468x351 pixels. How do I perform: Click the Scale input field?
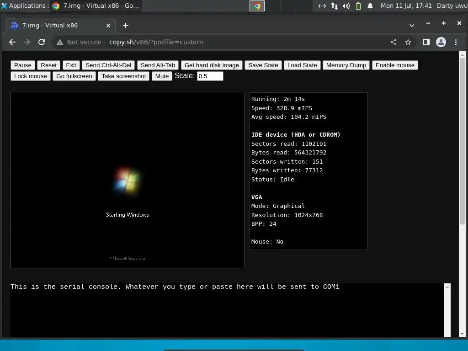(210, 76)
